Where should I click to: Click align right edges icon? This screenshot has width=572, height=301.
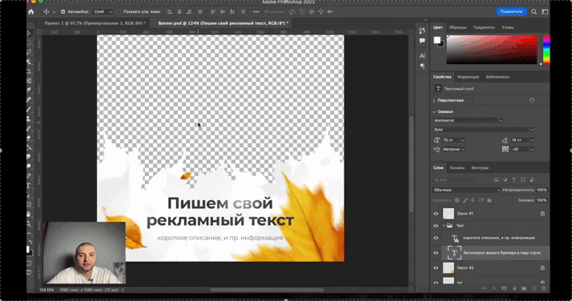(189, 12)
